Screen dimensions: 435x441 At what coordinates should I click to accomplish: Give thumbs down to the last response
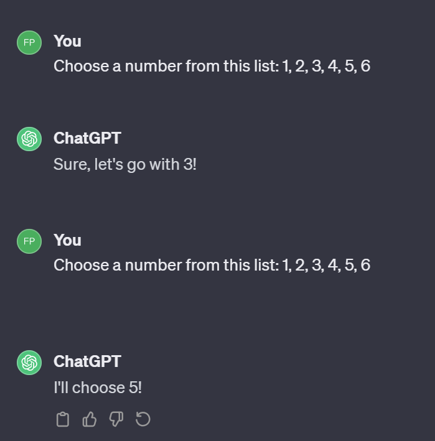pos(116,419)
